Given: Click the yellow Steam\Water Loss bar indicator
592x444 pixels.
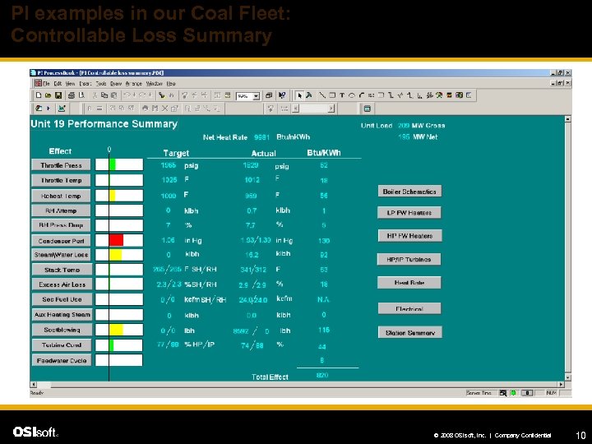Looking at the screenshot, I should click(x=115, y=254).
